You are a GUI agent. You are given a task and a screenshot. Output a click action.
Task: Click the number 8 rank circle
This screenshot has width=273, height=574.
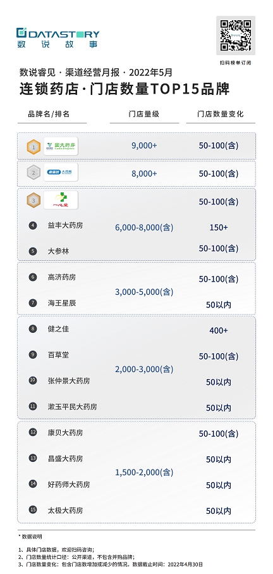pos(33,328)
